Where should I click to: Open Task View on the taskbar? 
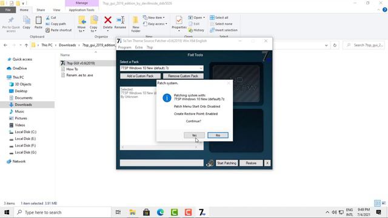point(118,213)
